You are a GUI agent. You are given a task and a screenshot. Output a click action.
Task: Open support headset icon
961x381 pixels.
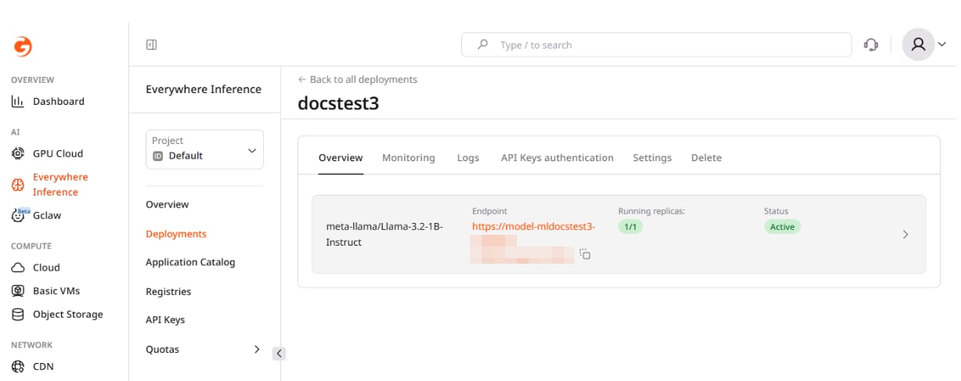tap(871, 45)
